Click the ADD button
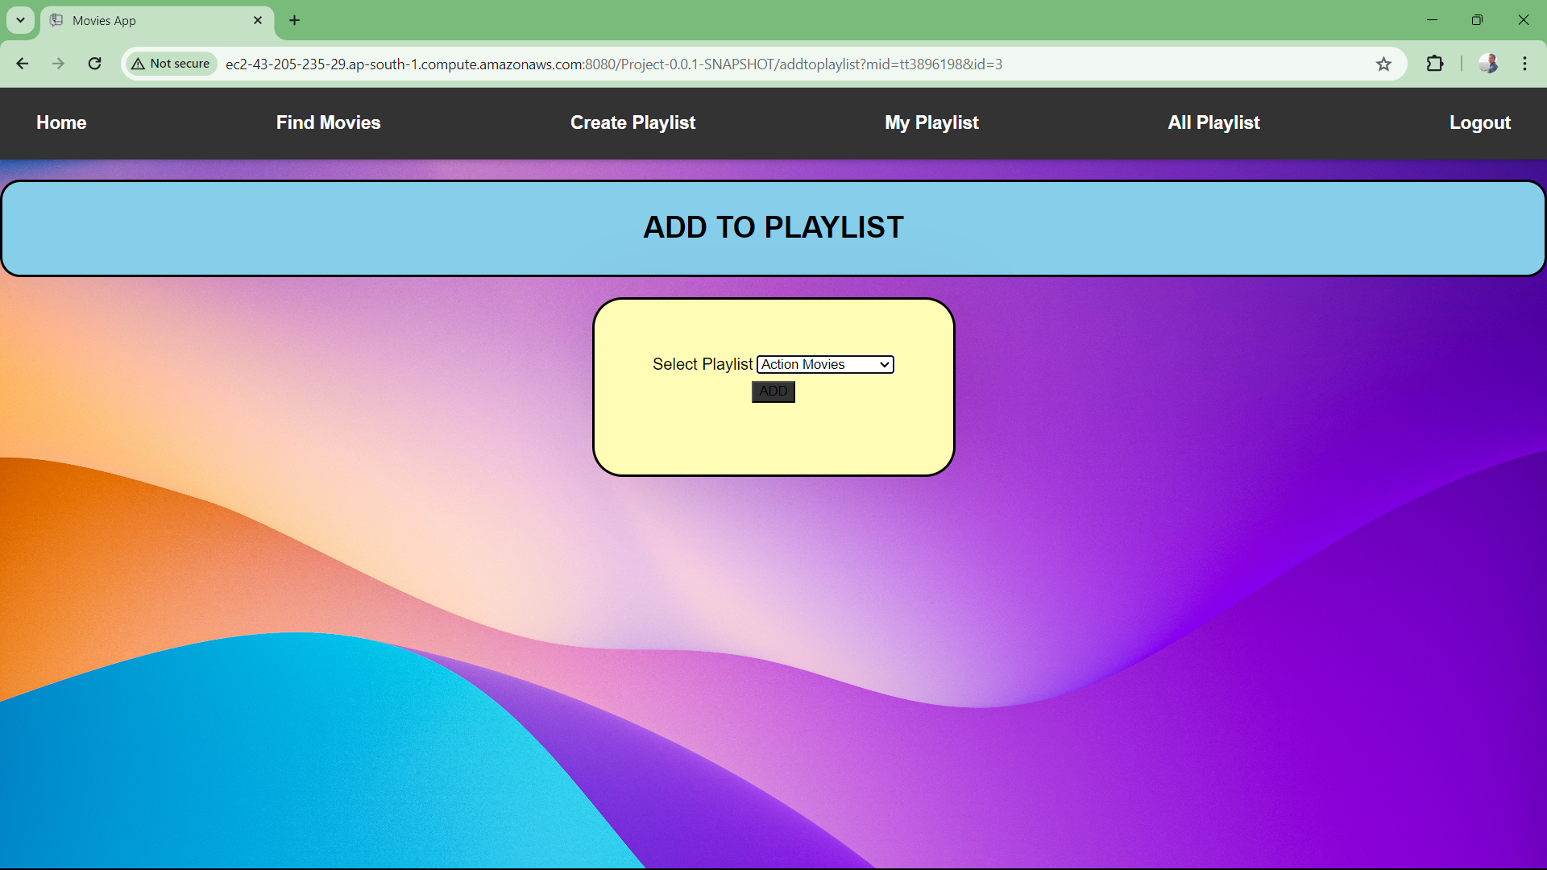Image resolution: width=1547 pixels, height=870 pixels. tap(773, 391)
